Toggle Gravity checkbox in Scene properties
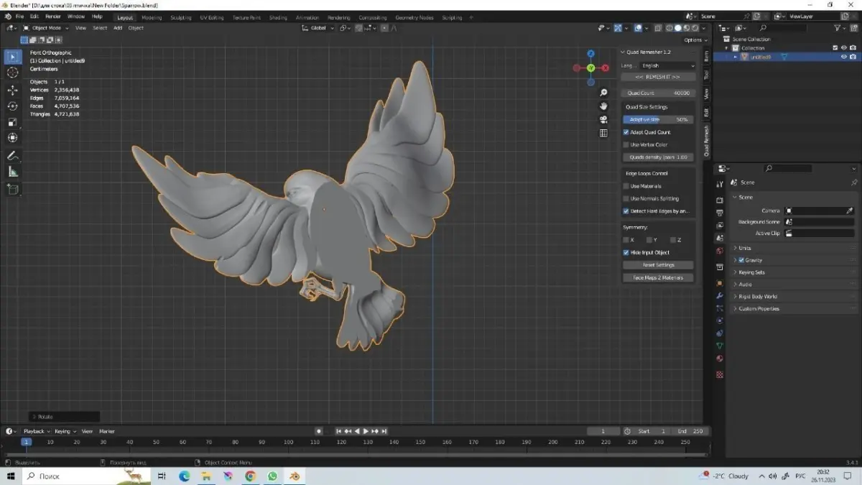862x485 pixels. 741,260
